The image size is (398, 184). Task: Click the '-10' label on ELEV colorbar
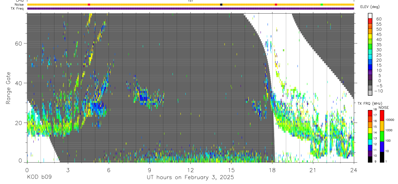[379, 91]
